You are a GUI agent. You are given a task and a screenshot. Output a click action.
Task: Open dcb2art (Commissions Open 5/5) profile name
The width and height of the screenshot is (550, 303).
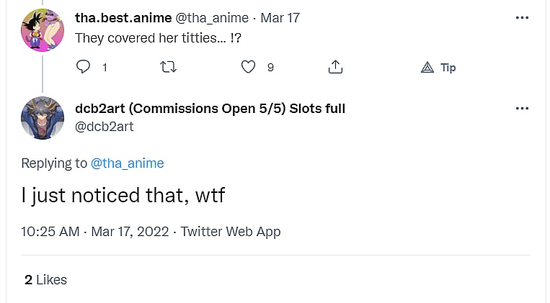point(210,109)
